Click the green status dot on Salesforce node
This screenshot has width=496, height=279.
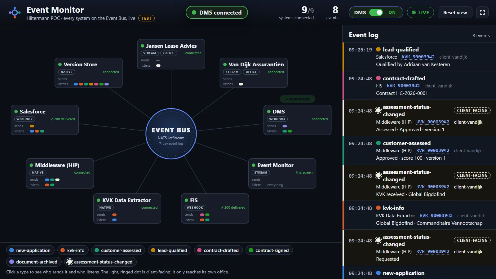[x=16, y=112]
